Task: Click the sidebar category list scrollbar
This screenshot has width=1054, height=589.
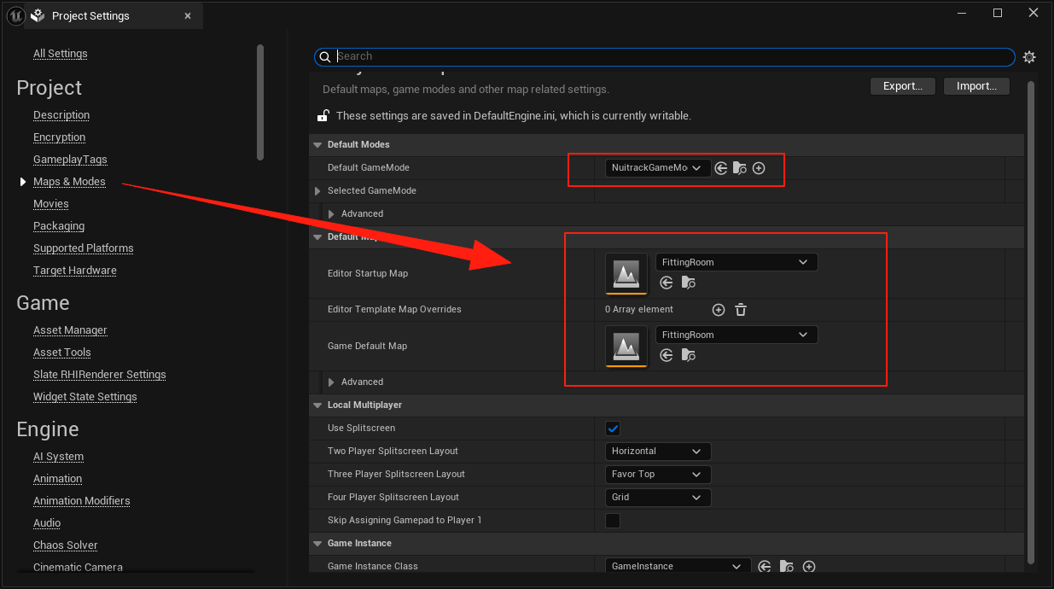Action: click(260, 102)
